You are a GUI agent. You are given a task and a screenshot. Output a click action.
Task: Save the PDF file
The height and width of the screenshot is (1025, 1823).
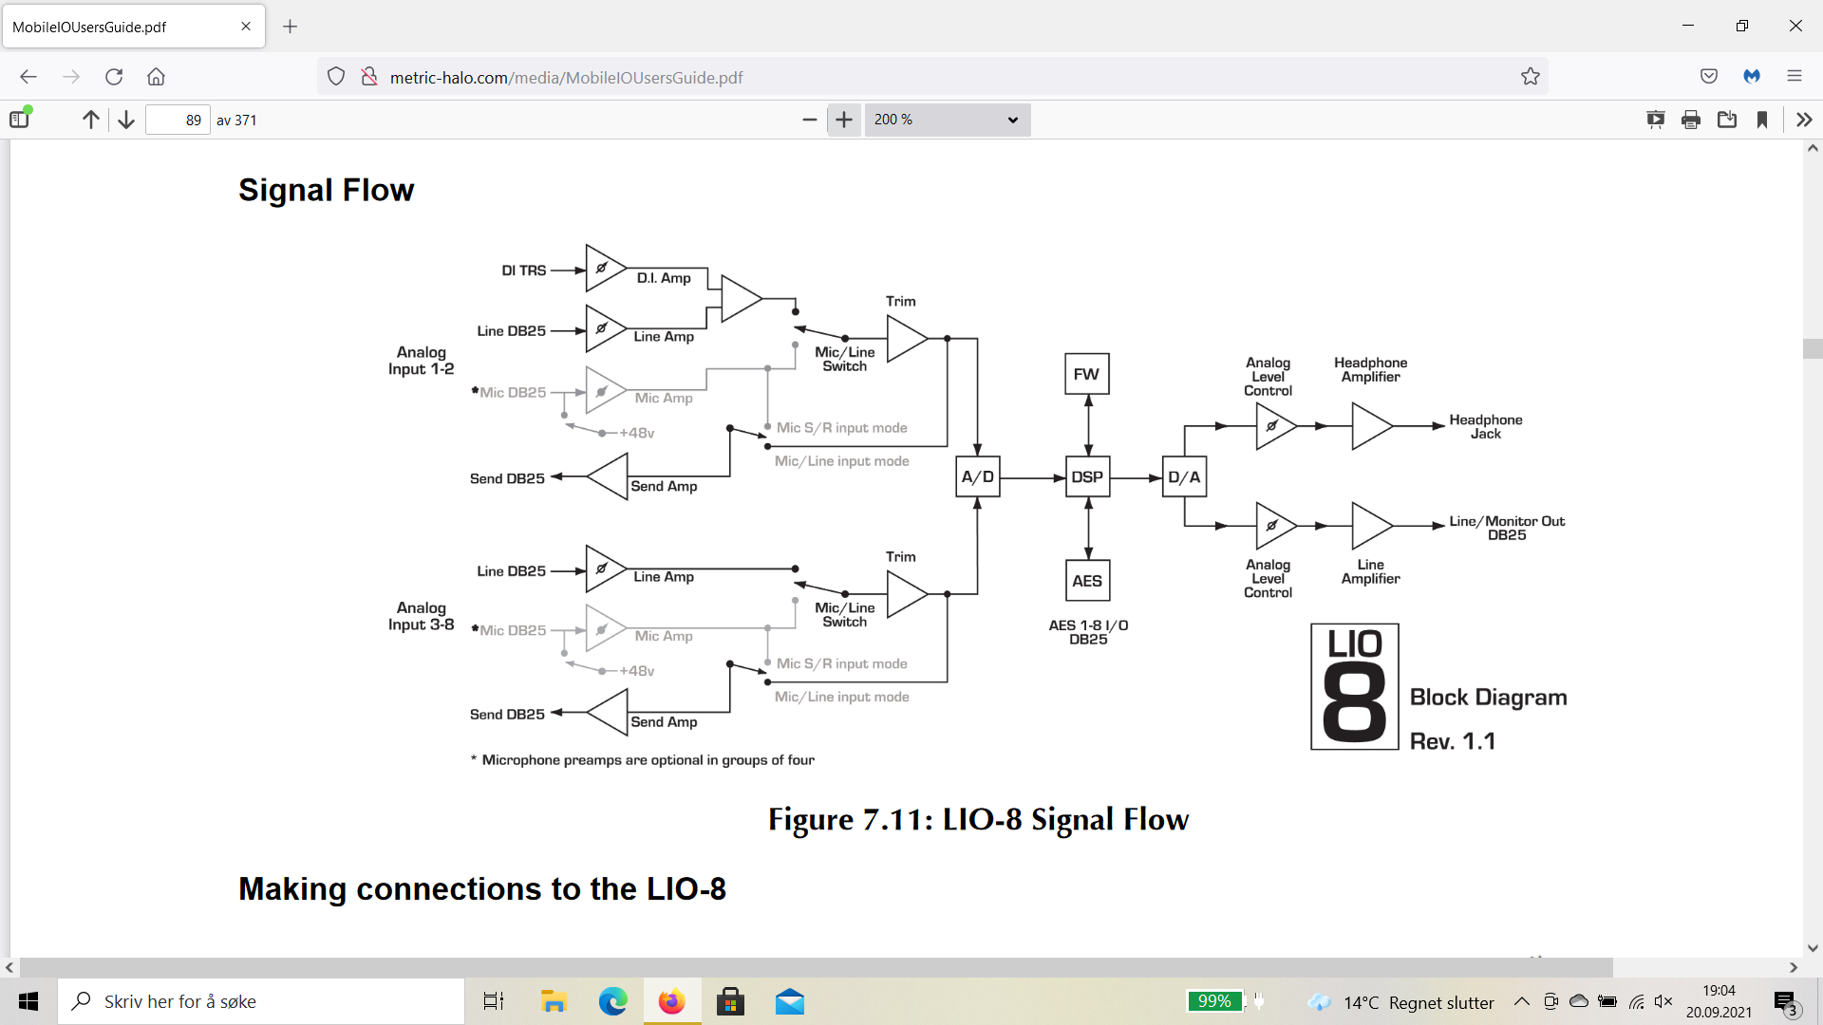[x=1727, y=120]
